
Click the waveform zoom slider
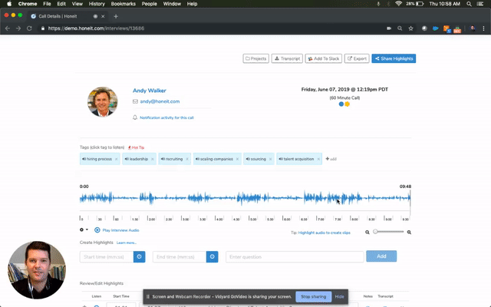[x=388, y=232]
